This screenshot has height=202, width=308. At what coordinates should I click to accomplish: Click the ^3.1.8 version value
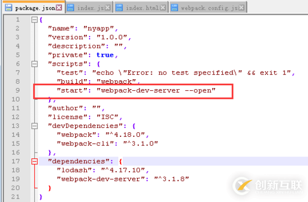click(171, 179)
